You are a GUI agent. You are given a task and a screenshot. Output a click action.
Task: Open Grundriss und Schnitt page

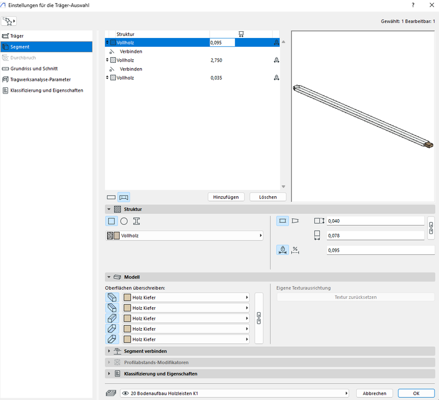pos(47,69)
